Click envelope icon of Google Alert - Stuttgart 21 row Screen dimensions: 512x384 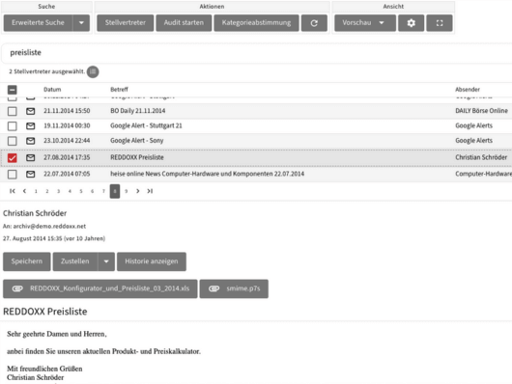(x=30, y=126)
